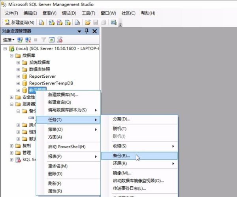The width and height of the screenshot is (237, 197).
Task: Open the toolbar options overflow arrow
Action: 120,25
